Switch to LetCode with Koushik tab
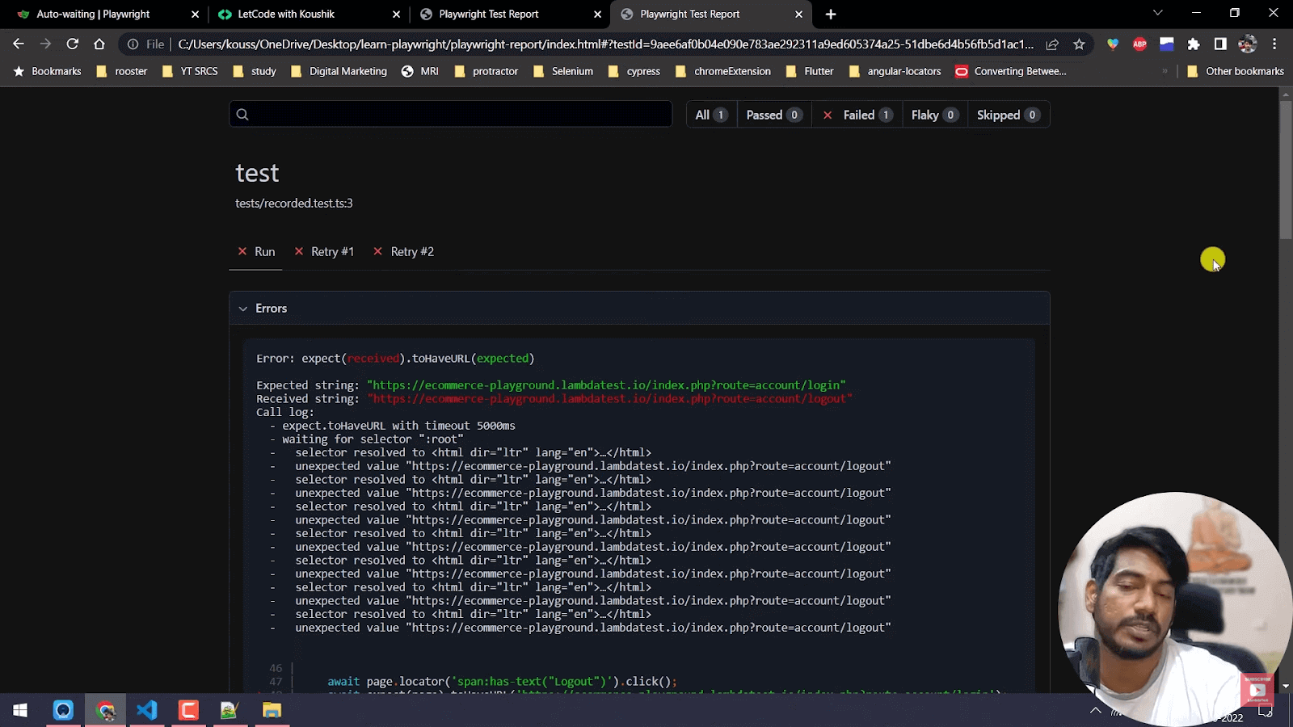 tap(286, 14)
